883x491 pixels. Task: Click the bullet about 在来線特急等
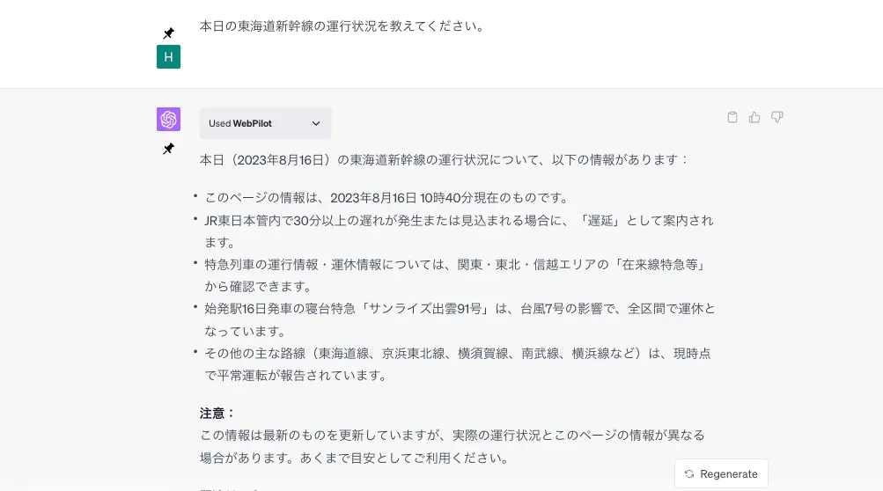pyautogui.click(x=455, y=275)
